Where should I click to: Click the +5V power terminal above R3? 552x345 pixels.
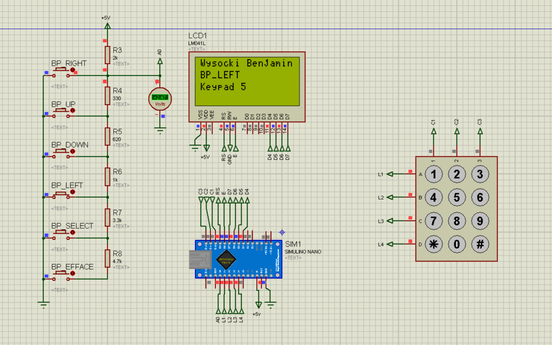[107, 25]
